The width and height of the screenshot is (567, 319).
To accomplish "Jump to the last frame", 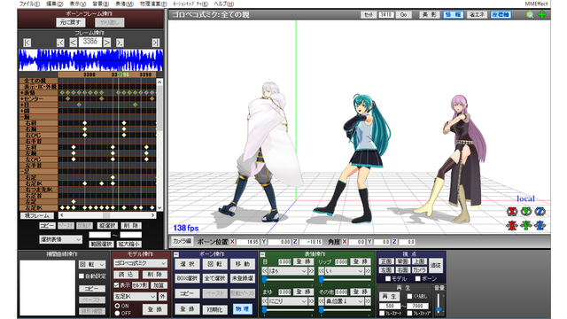I will [x=156, y=43].
